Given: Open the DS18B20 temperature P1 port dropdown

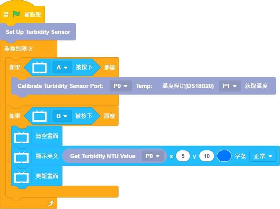Looking at the screenshot, I should [230, 86].
